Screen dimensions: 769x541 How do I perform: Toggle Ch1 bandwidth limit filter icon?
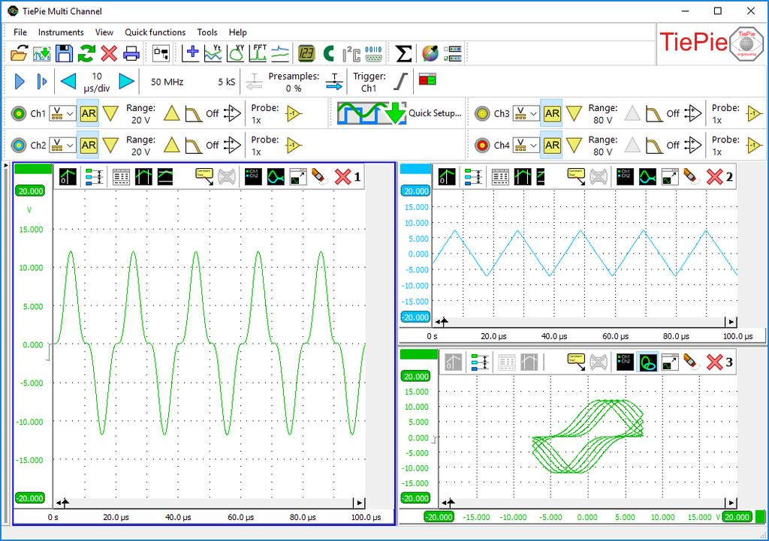(194, 114)
